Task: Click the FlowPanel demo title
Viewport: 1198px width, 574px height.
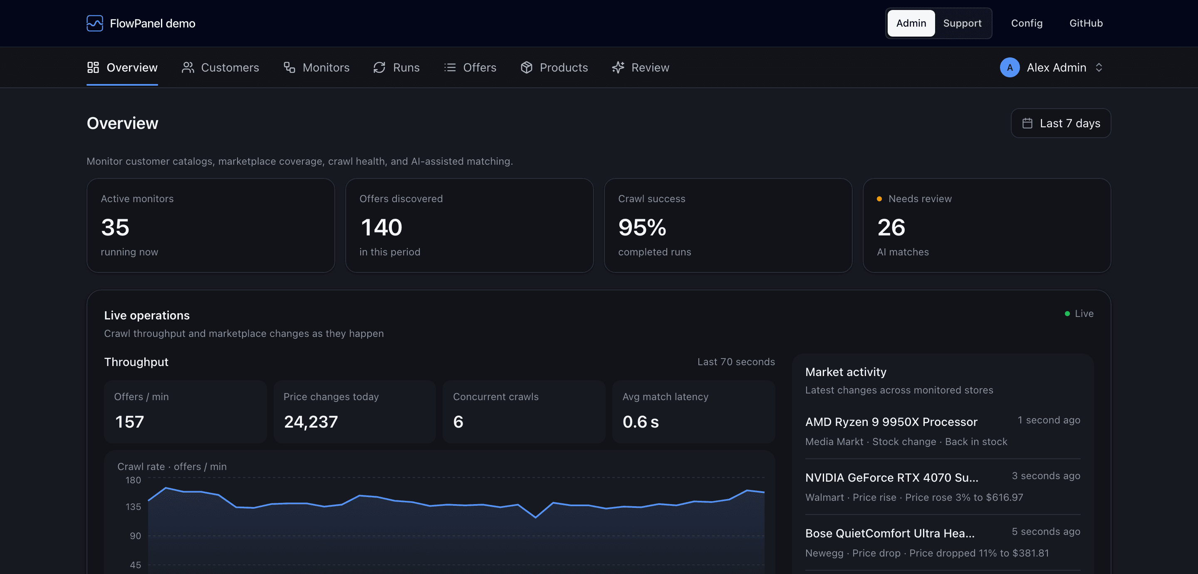Action: 153,23
